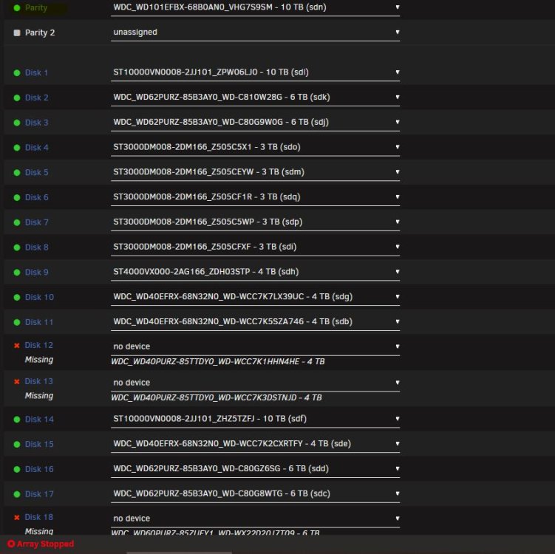The width and height of the screenshot is (555, 554).
Task: Open the Disk 9 device dropdown
Action: [255, 272]
